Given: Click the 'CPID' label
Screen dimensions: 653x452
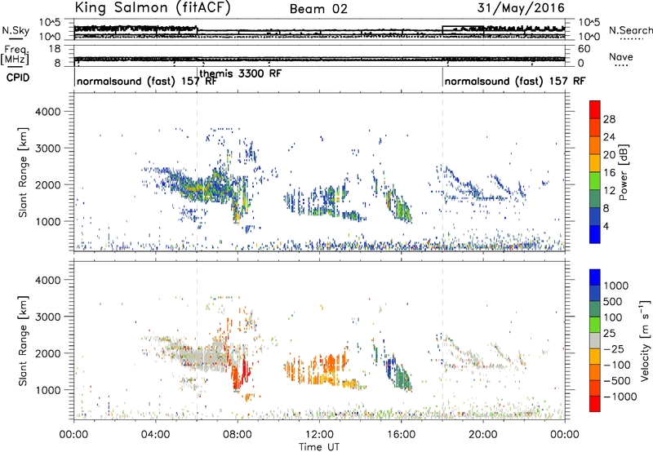Looking at the screenshot, I should tap(18, 78).
